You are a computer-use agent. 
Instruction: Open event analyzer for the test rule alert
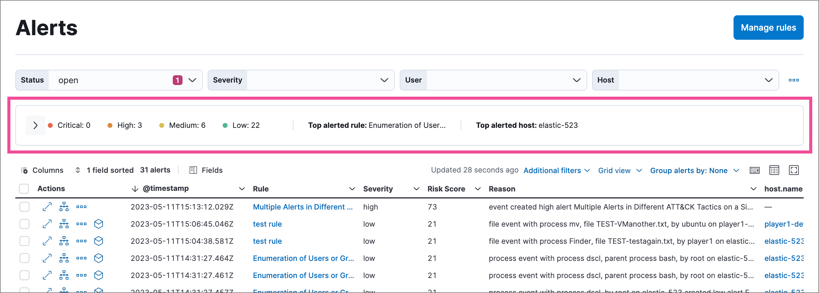point(64,224)
